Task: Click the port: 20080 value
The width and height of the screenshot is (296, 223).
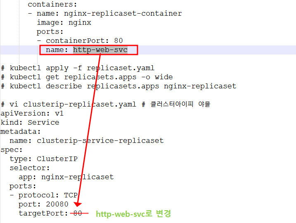Action: point(57,204)
